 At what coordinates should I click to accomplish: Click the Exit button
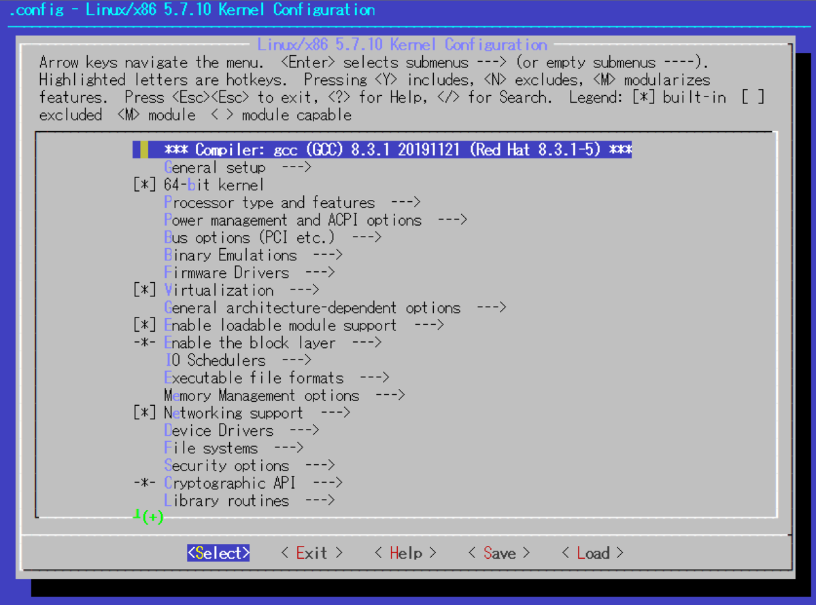pyautogui.click(x=312, y=553)
